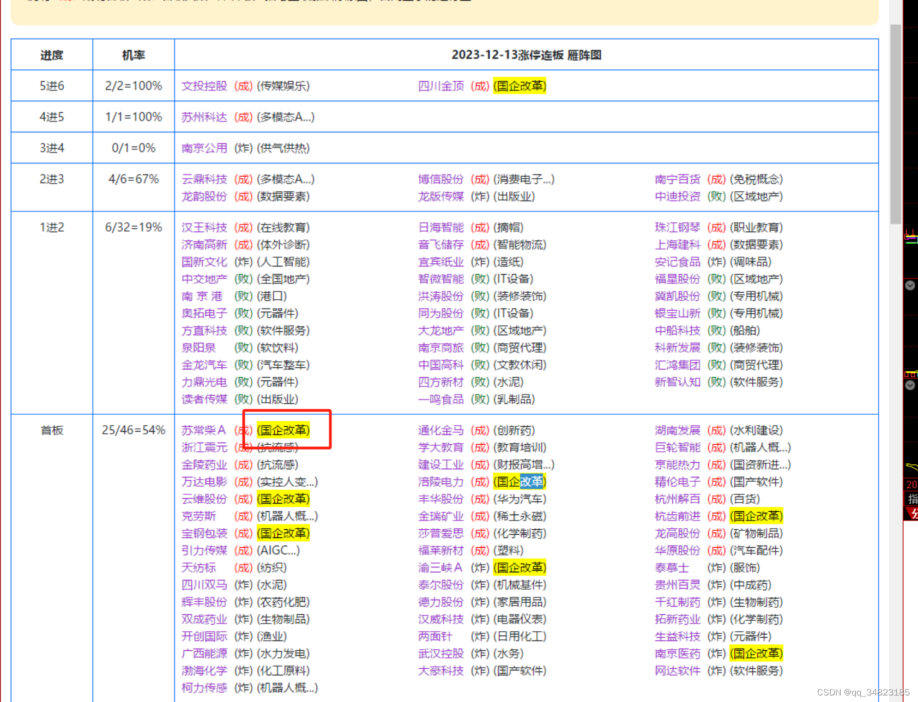Click 云维股份 stock name
Image resolution: width=918 pixels, height=702 pixels.
coord(204,499)
